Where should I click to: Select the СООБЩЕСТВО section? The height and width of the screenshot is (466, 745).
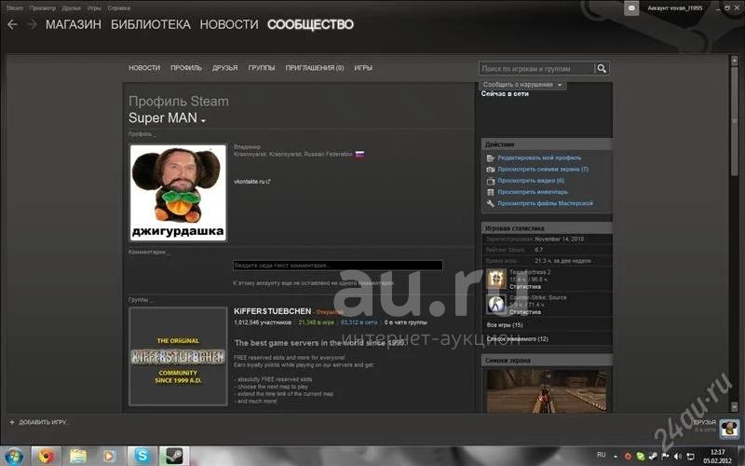(310, 24)
